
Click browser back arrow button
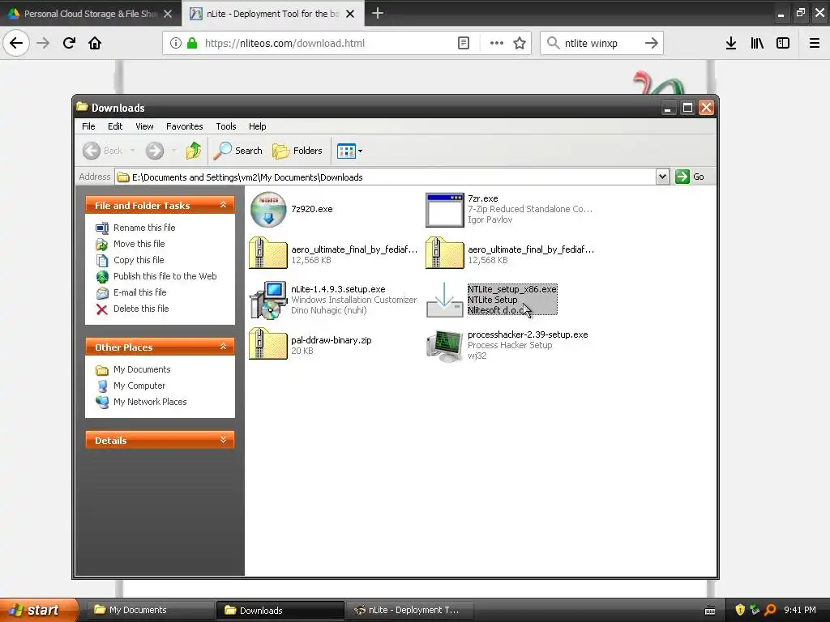tap(16, 43)
